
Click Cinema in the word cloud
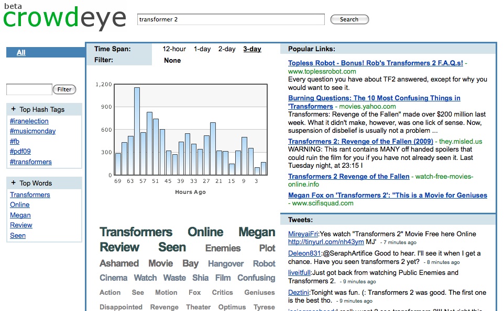(114, 278)
